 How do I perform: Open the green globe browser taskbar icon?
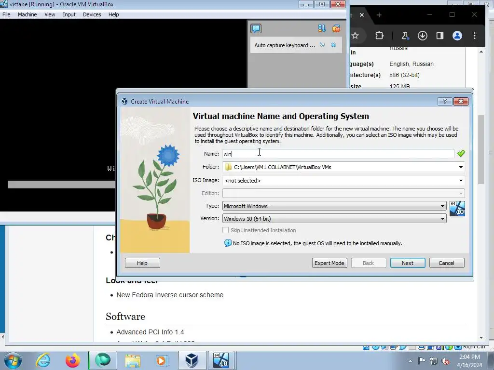(103, 360)
